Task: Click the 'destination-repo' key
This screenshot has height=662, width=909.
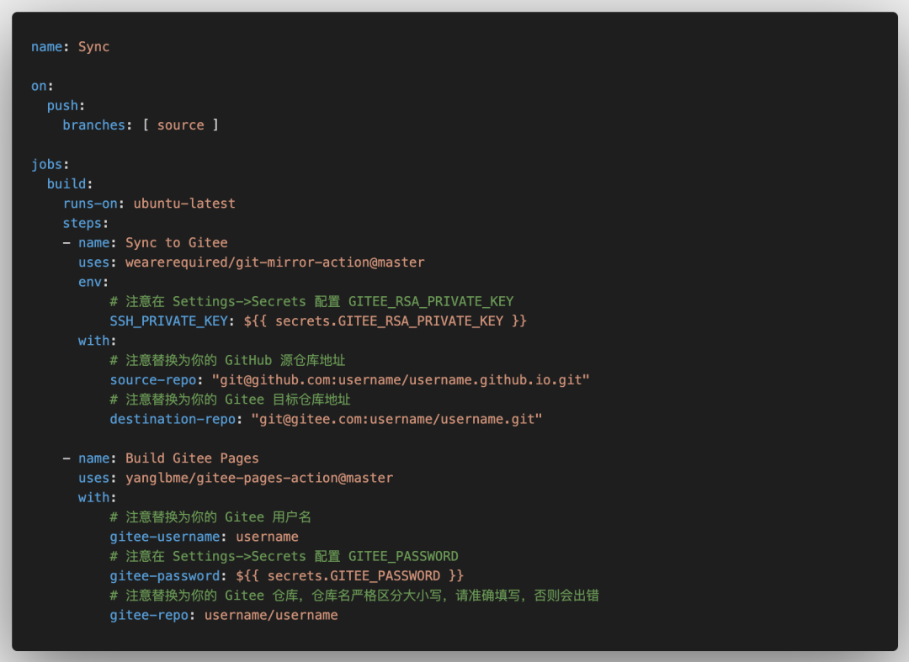Action: pyautogui.click(x=173, y=420)
